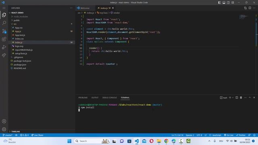Viewport: 258px width, 145px height.
Task: Click Ln 11, Col 14 cursor position
Action: point(177,135)
